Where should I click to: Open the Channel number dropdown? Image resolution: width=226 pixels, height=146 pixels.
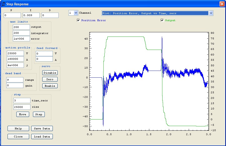tap(76, 13)
